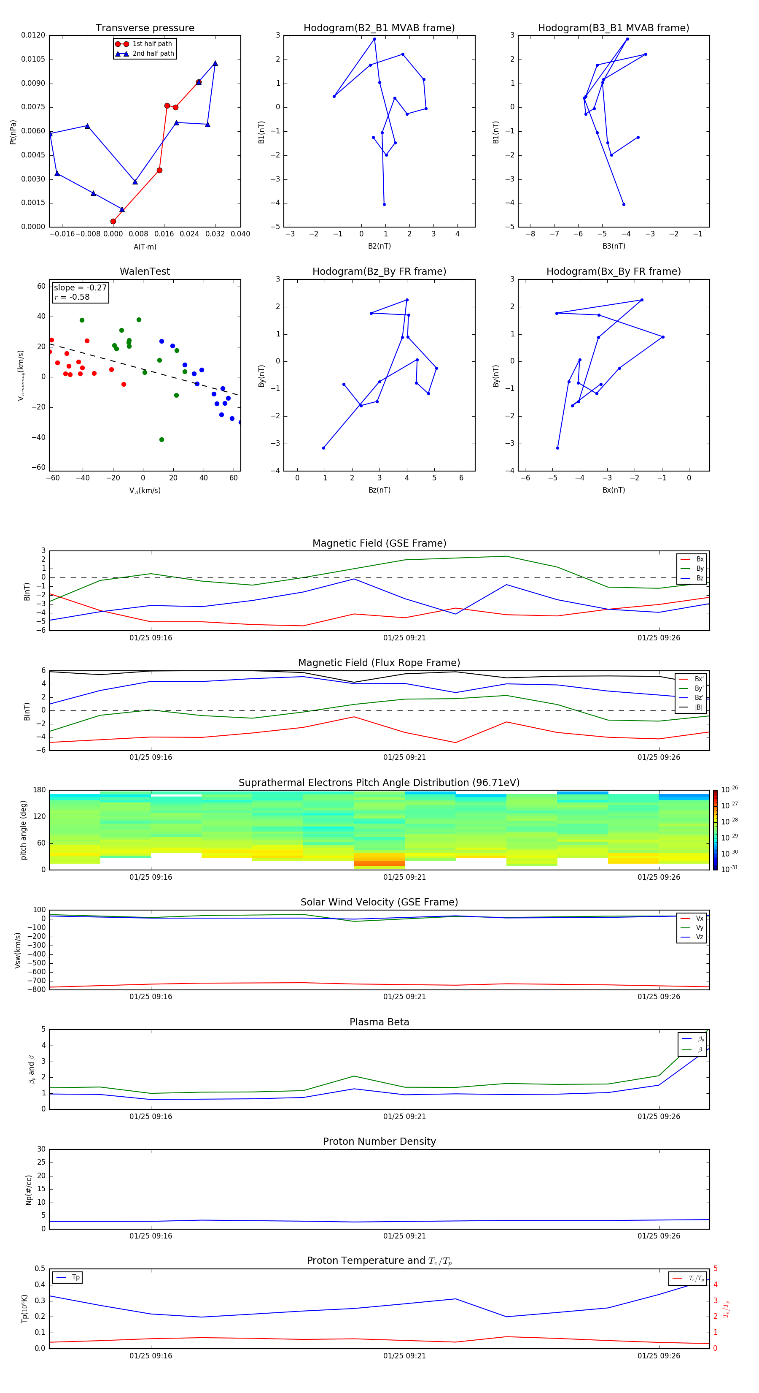Click the 'Bx(nT)' x-axis label
The height and width of the screenshot is (1393, 759).
point(614,490)
